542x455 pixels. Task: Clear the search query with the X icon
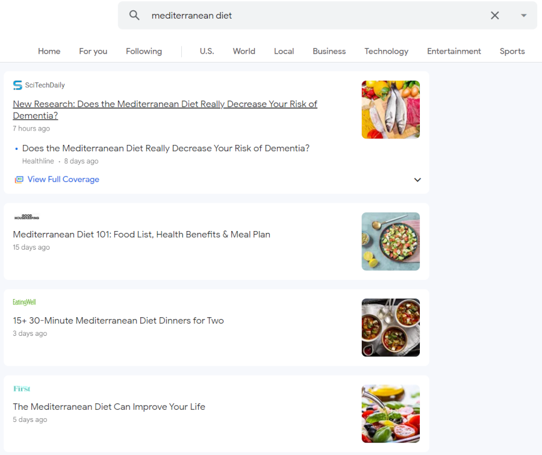point(494,15)
